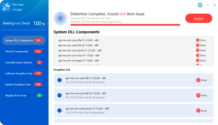Click the 100 % scan progress value
The height and width of the screenshot is (125, 218).
coord(39,23)
